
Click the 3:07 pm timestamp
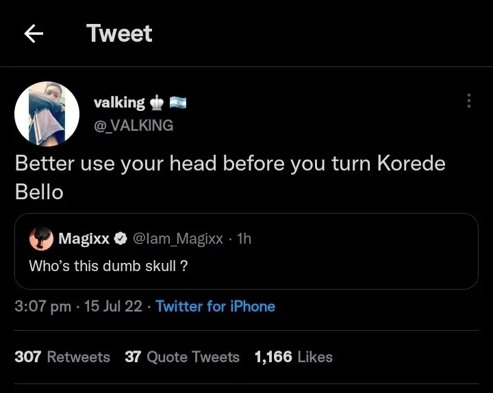click(42, 306)
